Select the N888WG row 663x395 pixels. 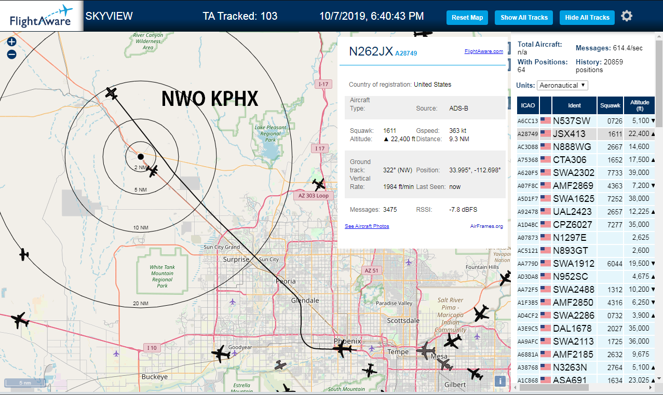[586, 146]
